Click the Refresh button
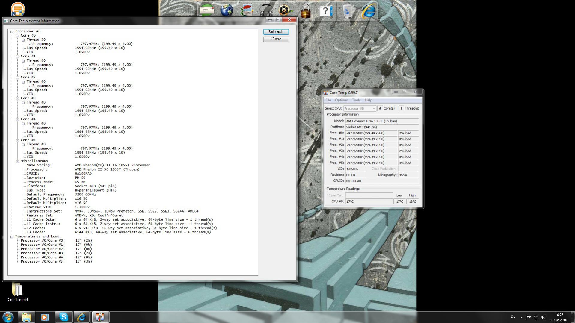575x323 pixels. pos(276,32)
